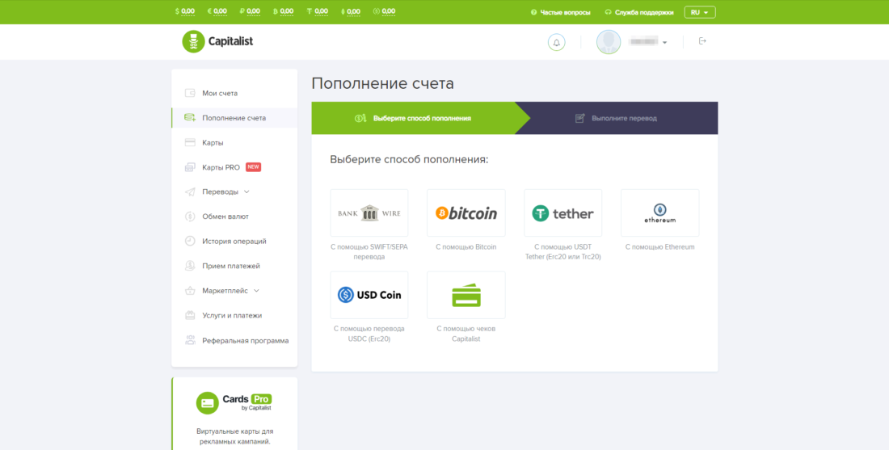This screenshot has height=450, width=889.
Task: Contact Служба поддержки link
Action: (x=638, y=12)
